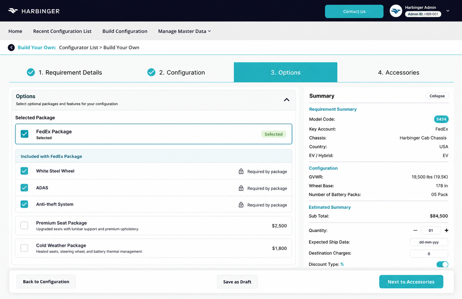Toggle the Anti-theft System checkbox

point(24,204)
